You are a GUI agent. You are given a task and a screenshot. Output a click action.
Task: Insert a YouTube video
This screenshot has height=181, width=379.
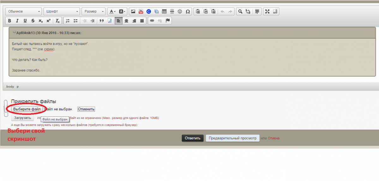click(x=141, y=12)
